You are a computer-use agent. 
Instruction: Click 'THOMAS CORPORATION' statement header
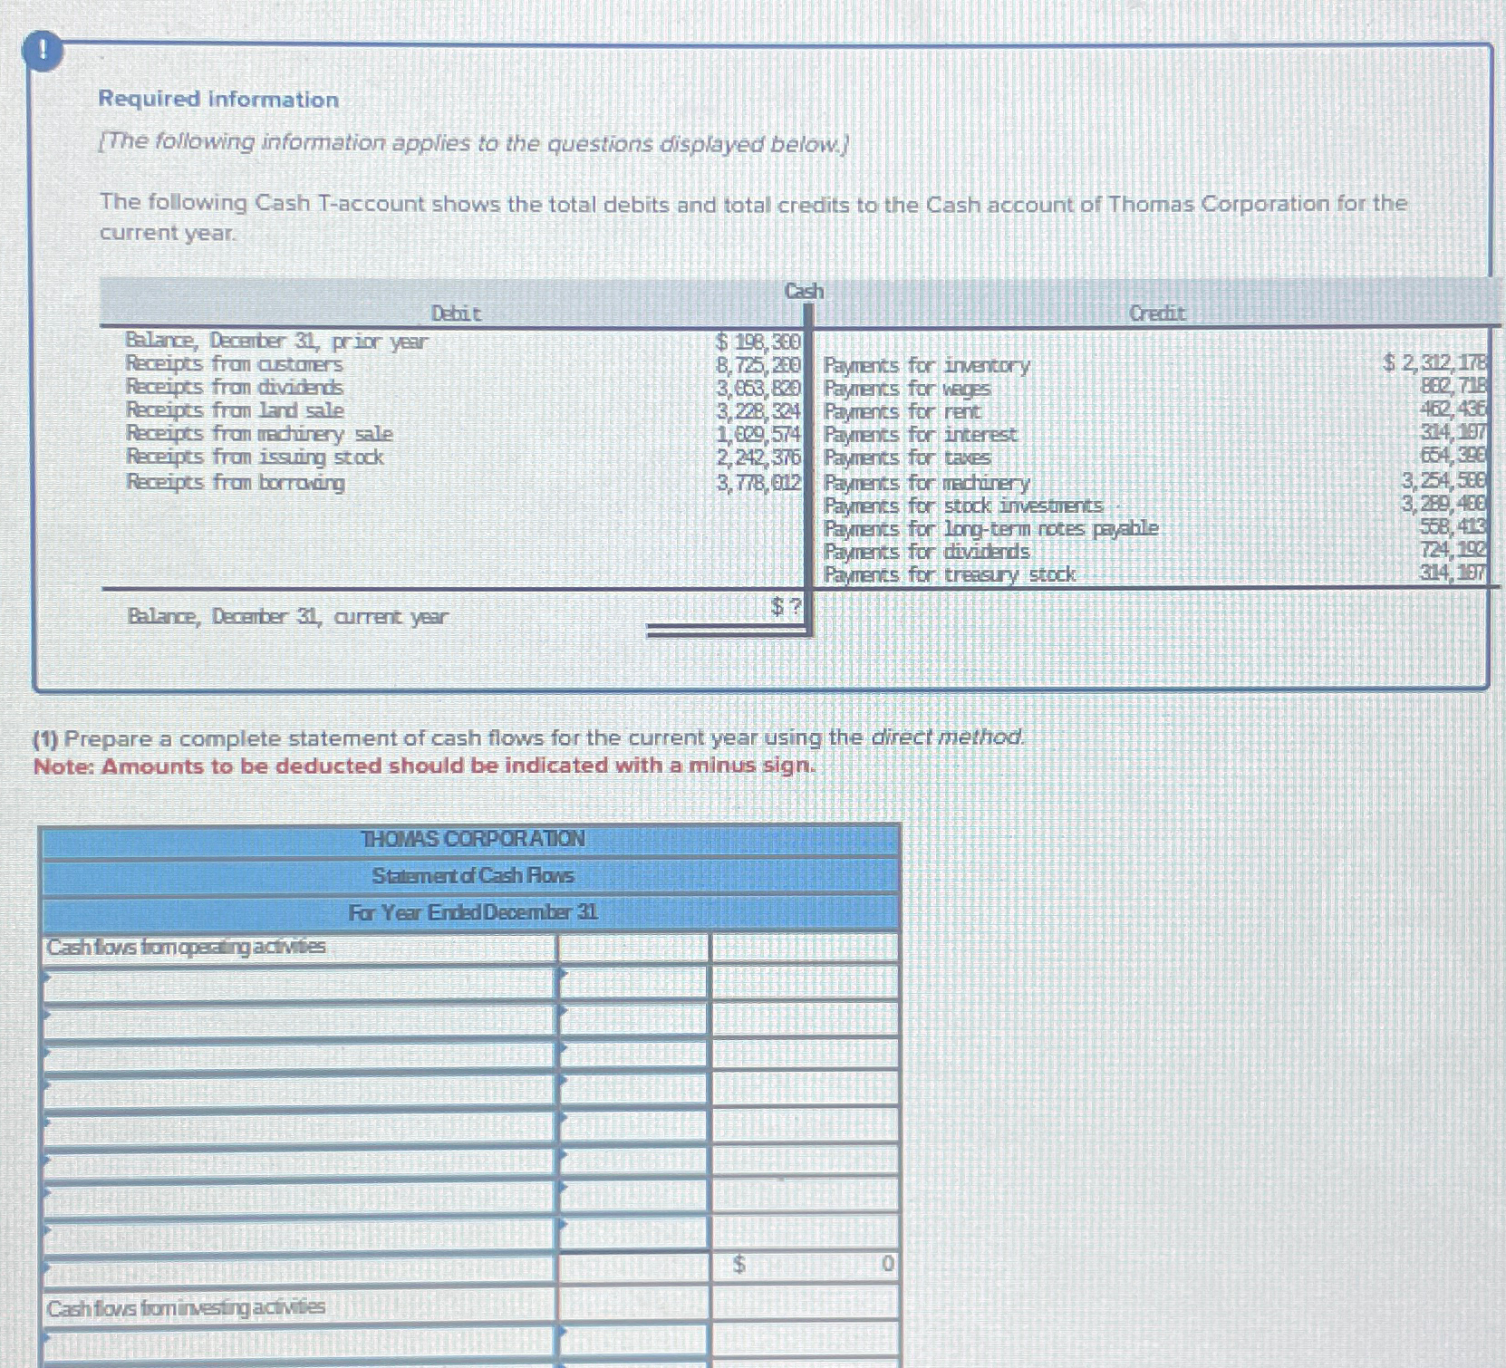472,839
